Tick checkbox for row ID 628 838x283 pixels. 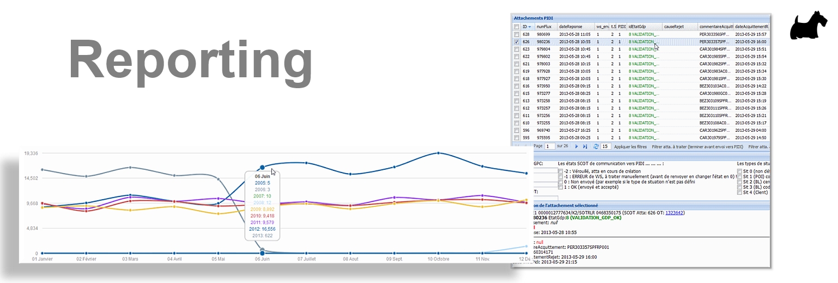click(x=517, y=34)
